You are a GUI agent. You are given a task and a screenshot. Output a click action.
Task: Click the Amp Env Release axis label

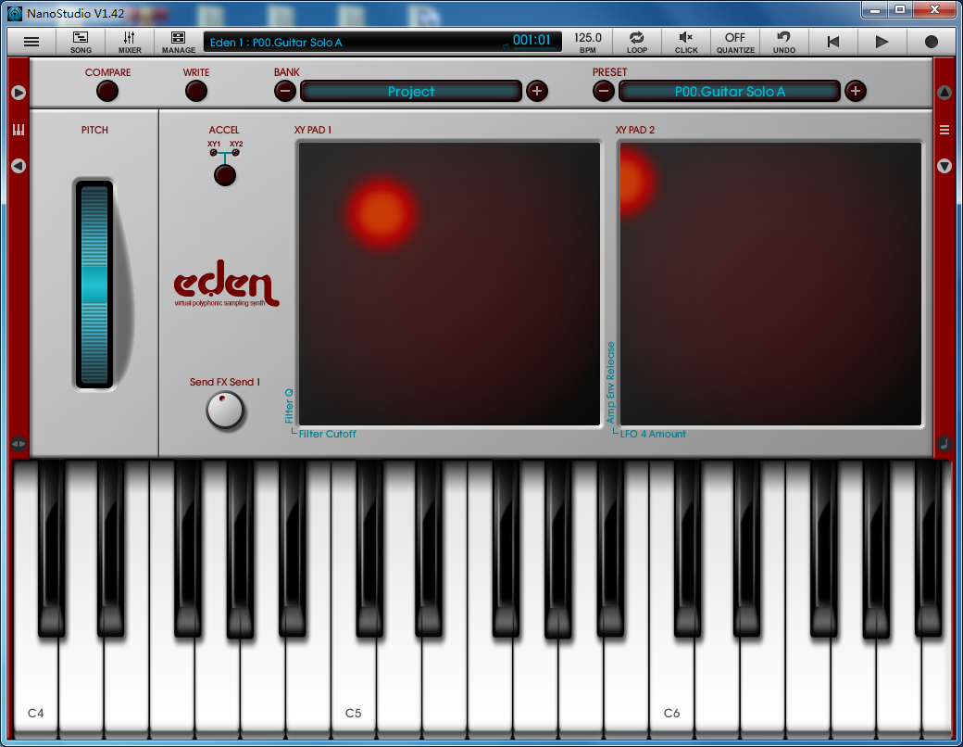pos(610,383)
